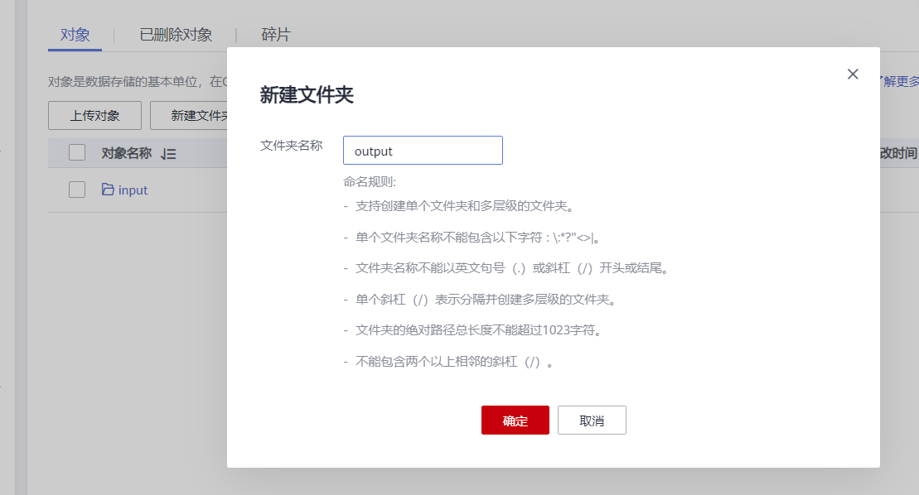Click the 对象名称 column header

127,153
